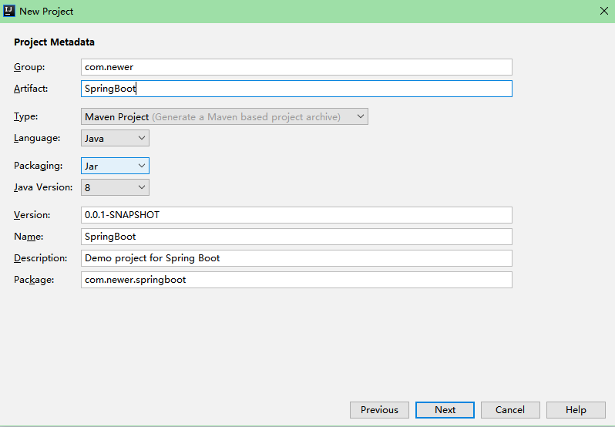615x427 pixels.
Task: Click the Package field com.newer.springboot
Action: 297,280
